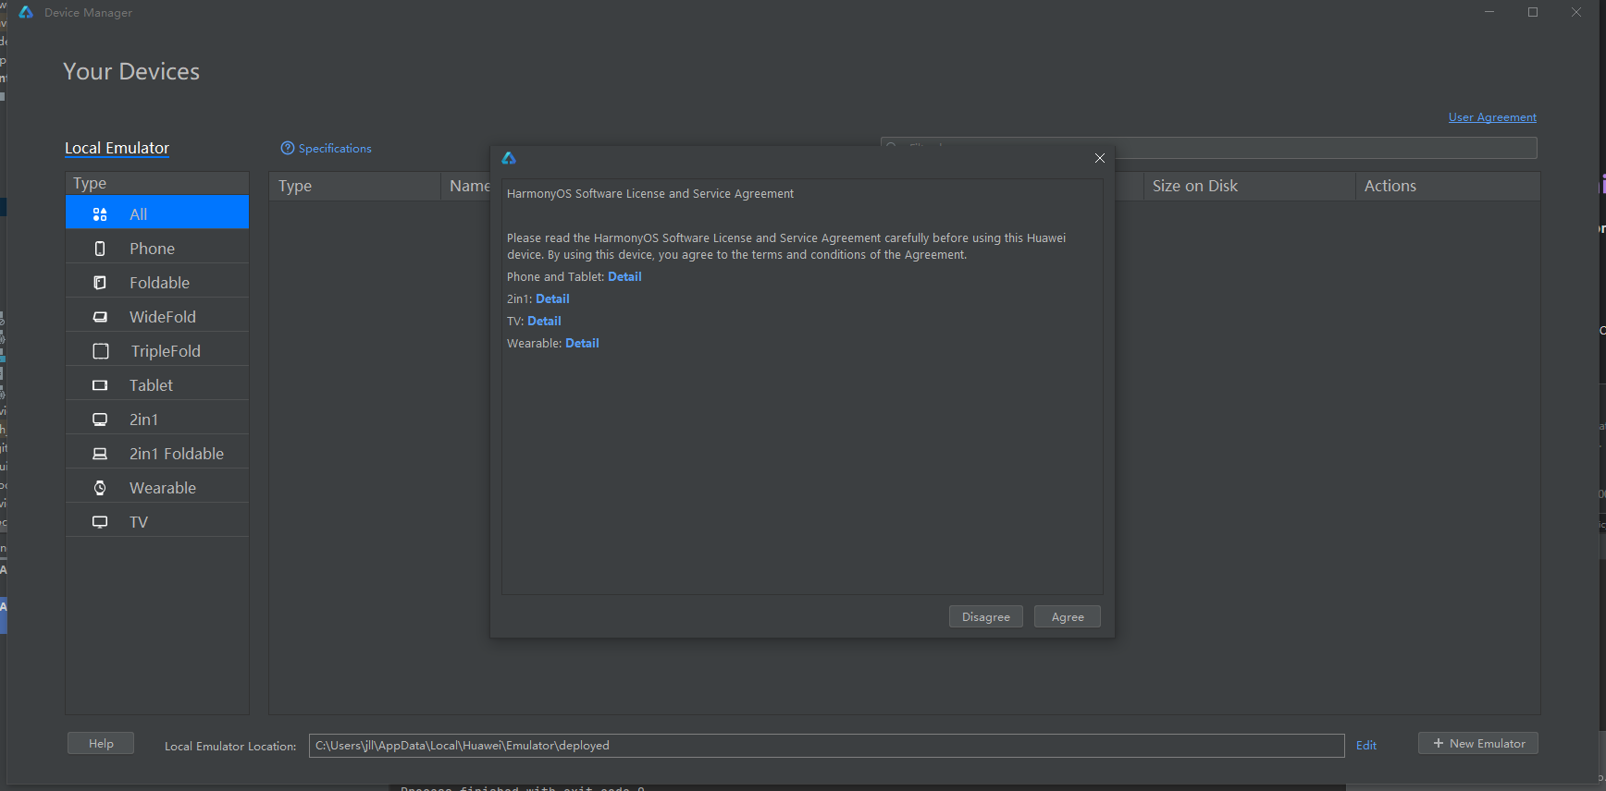Click the Specifications question mark icon
1606x791 pixels.
click(x=288, y=148)
